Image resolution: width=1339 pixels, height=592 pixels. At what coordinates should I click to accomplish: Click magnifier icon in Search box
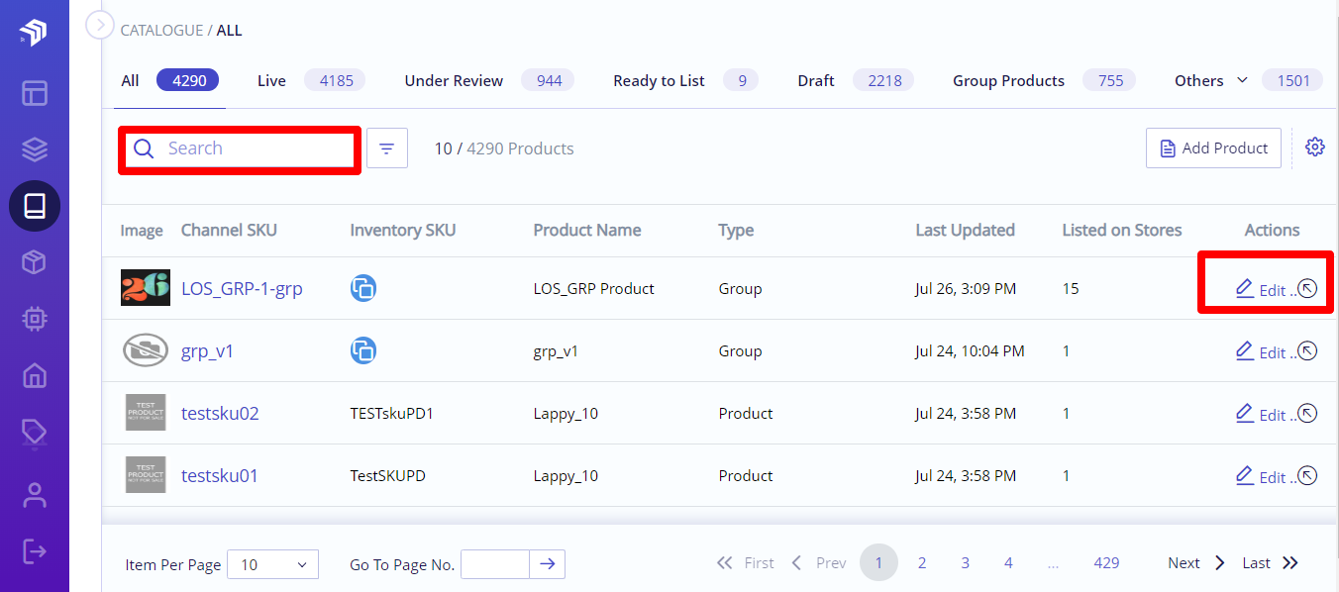144,148
